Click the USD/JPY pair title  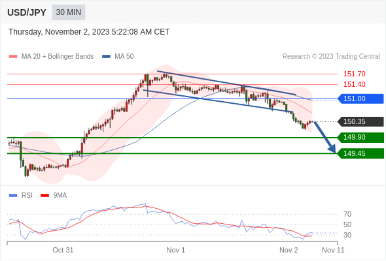(x=27, y=12)
